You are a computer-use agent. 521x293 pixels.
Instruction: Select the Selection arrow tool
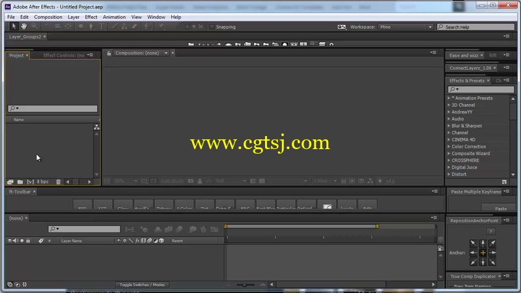tap(14, 26)
